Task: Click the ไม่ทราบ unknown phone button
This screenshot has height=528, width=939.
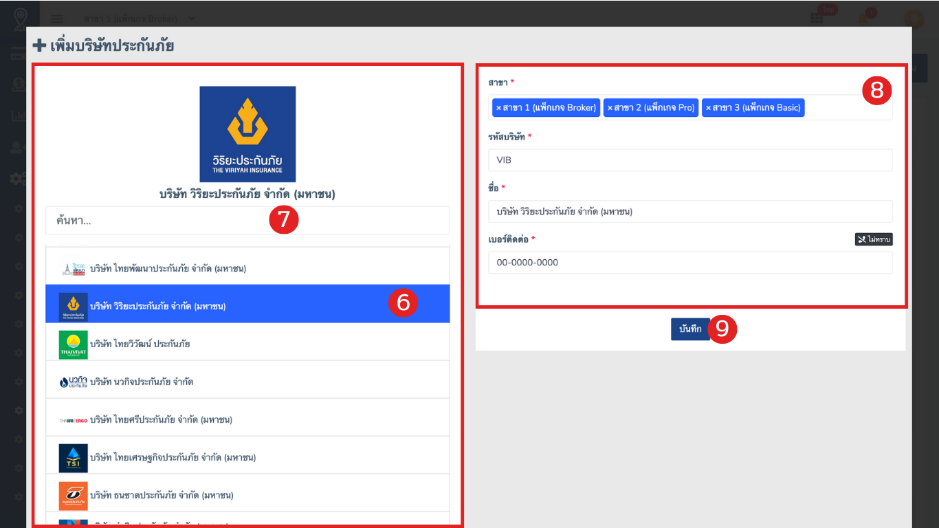Action: coord(874,239)
